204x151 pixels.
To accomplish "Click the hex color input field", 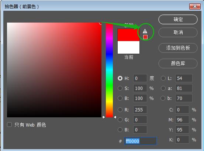I will [x=141, y=141].
